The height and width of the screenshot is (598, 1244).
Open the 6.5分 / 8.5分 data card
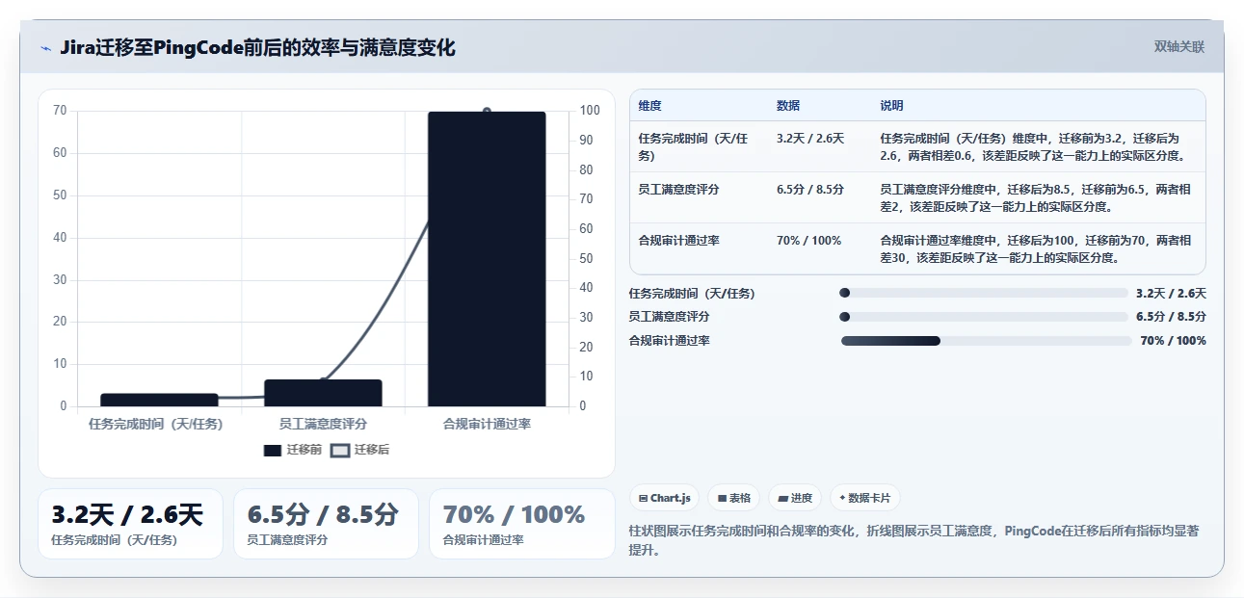326,524
